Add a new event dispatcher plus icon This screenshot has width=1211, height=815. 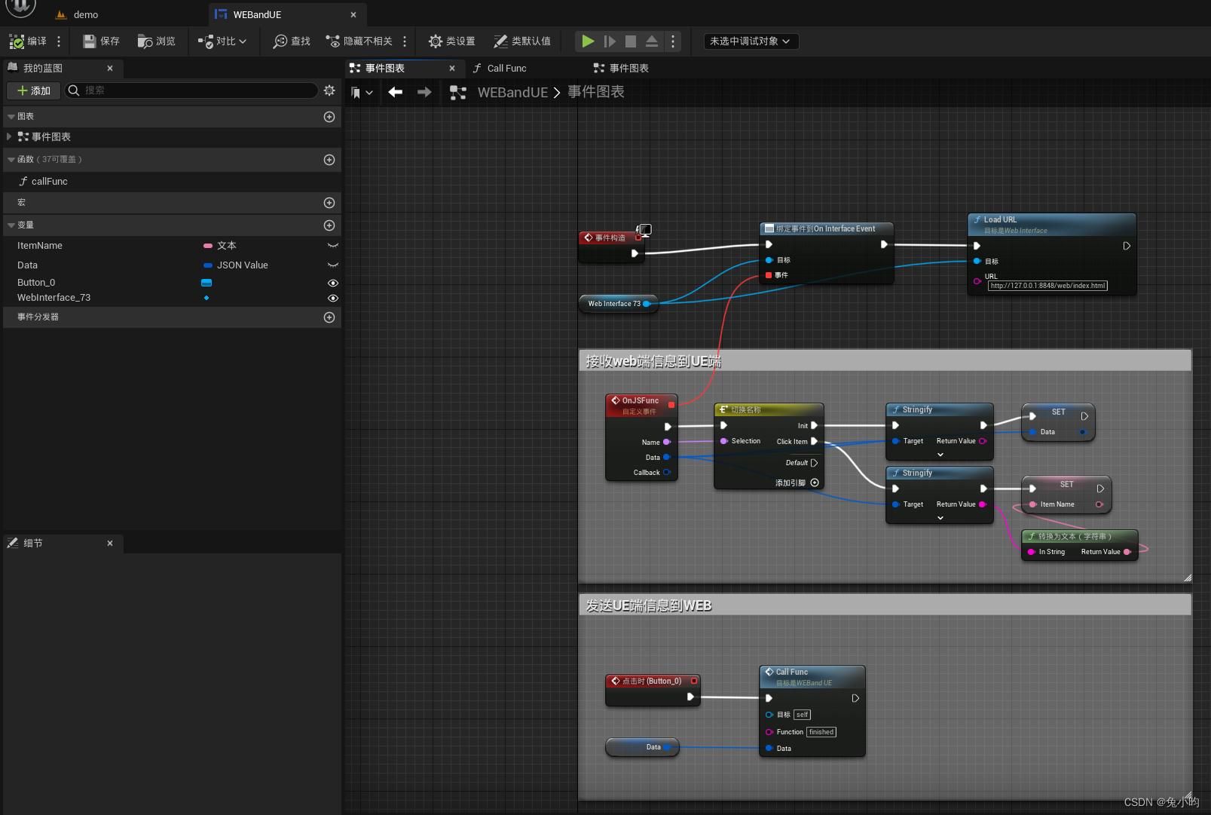coord(329,317)
